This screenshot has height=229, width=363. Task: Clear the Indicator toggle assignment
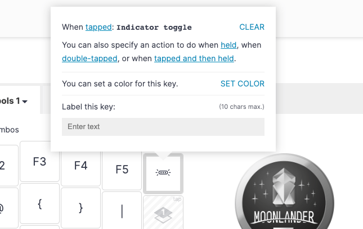[x=252, y=27]
